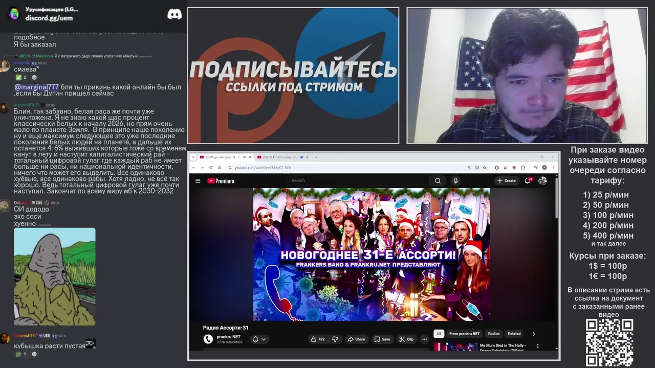Image resolution: width=655 pixels, height=368 pixels.
Task: Focus the YouTube Search input field
Action: pos(358,180)
